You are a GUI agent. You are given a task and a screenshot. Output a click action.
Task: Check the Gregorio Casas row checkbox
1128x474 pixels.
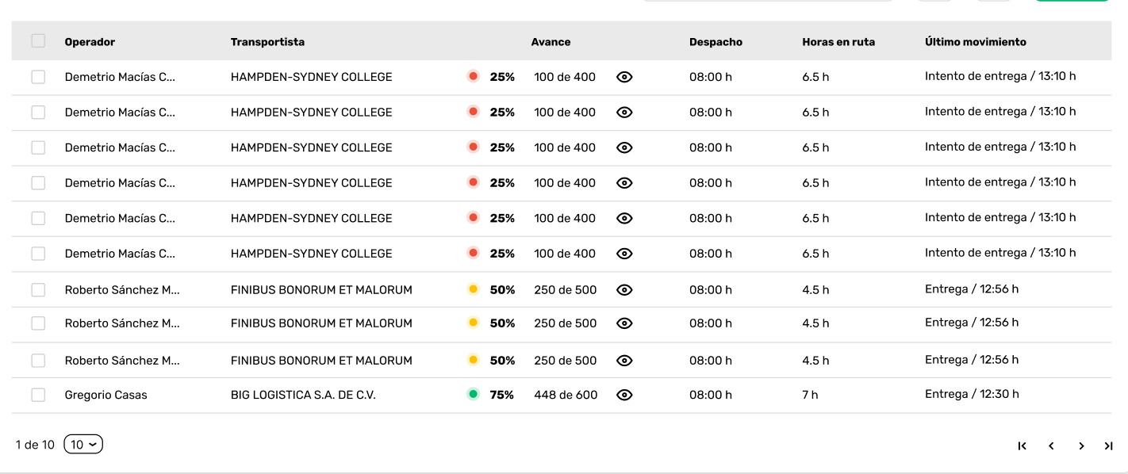click(x=38, y=395)
